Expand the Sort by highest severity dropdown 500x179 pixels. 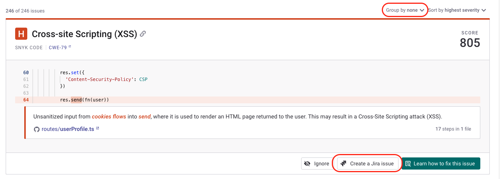[x=457, y=10]
